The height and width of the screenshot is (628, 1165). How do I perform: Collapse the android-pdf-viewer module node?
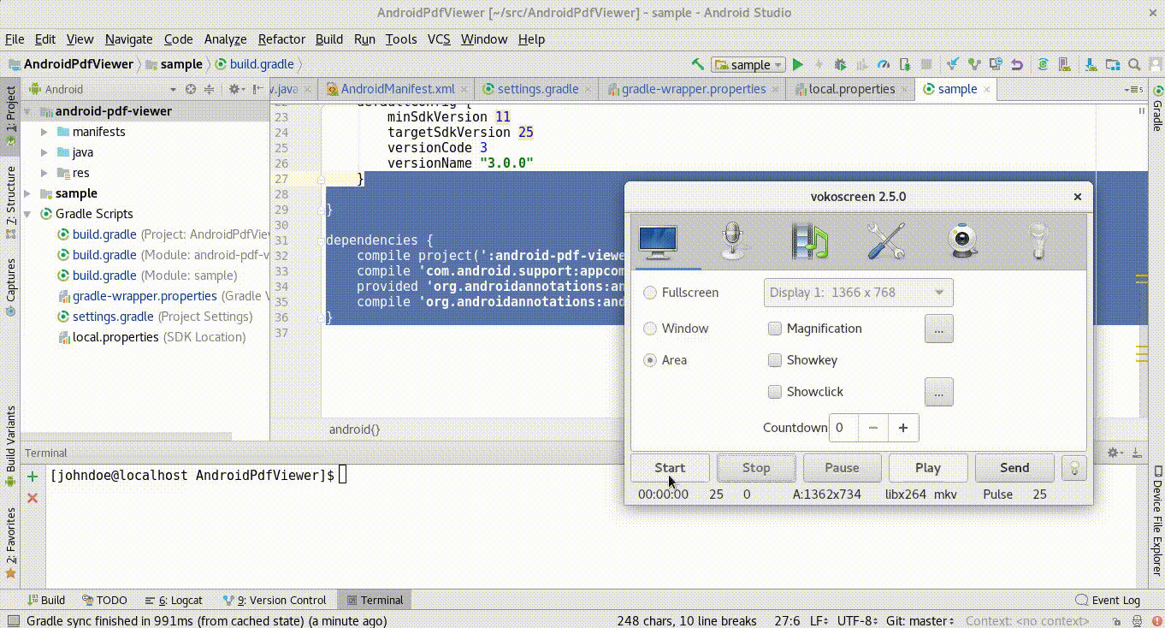[x=28, y=111]
